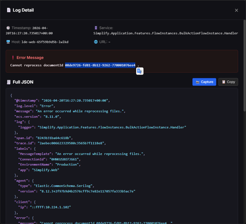Click the vertical scrollbar of the dialog
The height and width of the screenshot is (224, 246).
click(245, 65)
